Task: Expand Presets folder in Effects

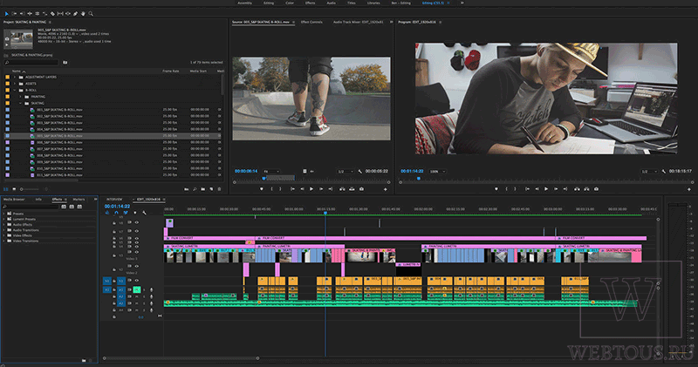Action: pos(4,214)
